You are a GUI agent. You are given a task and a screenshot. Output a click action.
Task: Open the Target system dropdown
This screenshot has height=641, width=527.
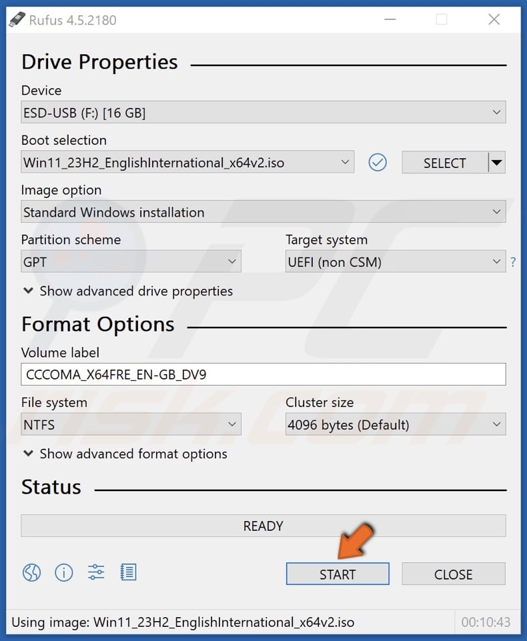pyautogui.click(x=496, y=261)
